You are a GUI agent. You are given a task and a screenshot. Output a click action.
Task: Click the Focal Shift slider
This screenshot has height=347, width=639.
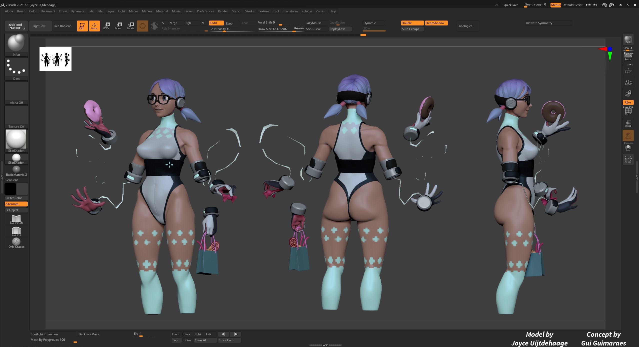point(280,23)
